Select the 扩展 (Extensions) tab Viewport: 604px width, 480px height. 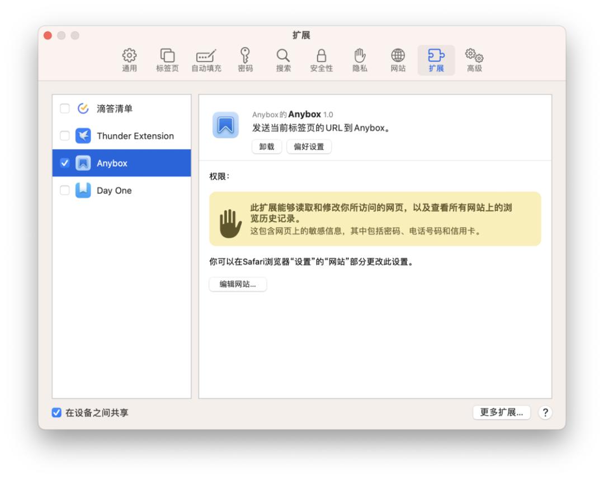(x=436, y=60)
